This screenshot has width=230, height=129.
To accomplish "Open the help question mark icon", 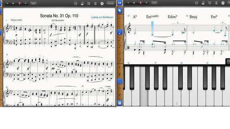I will coord(102,4).
